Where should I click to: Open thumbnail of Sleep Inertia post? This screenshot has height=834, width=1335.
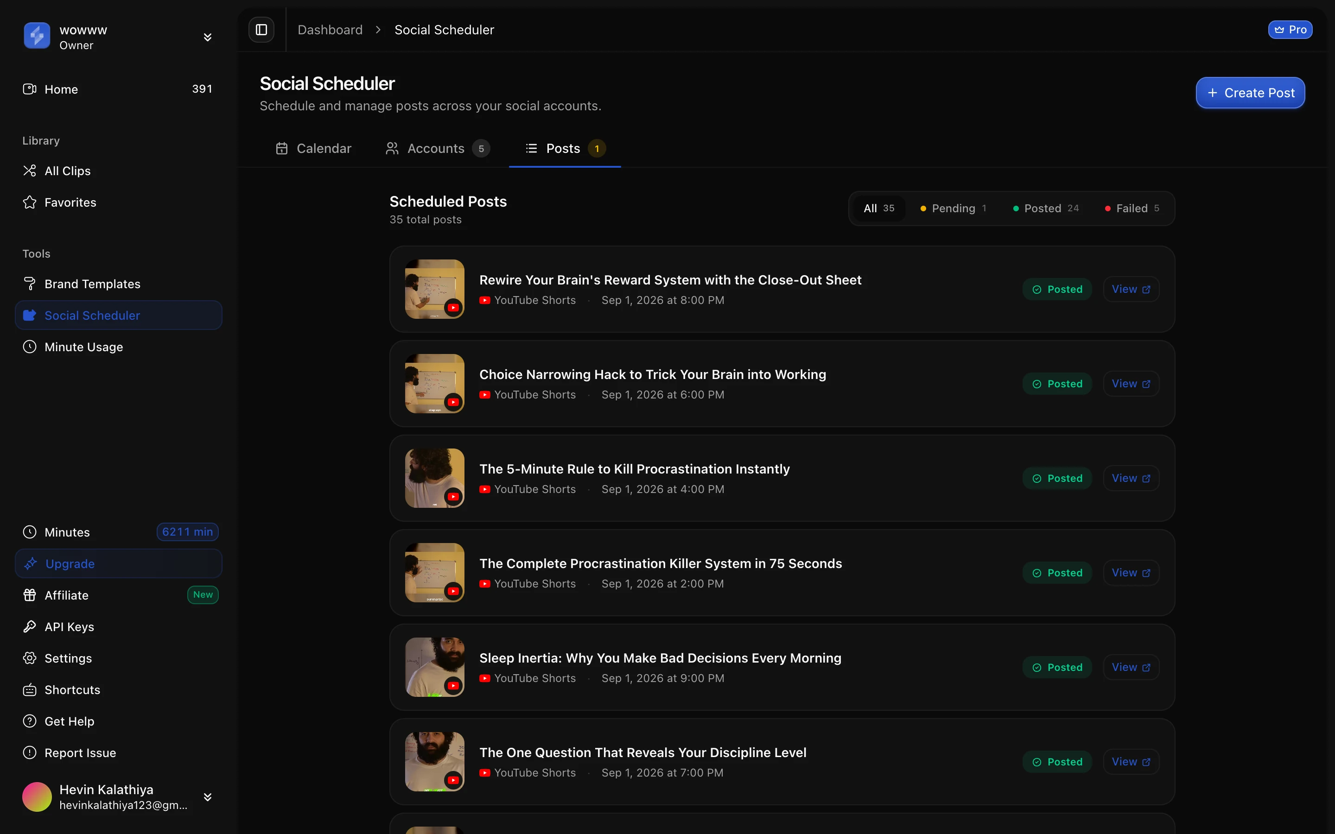435,667
